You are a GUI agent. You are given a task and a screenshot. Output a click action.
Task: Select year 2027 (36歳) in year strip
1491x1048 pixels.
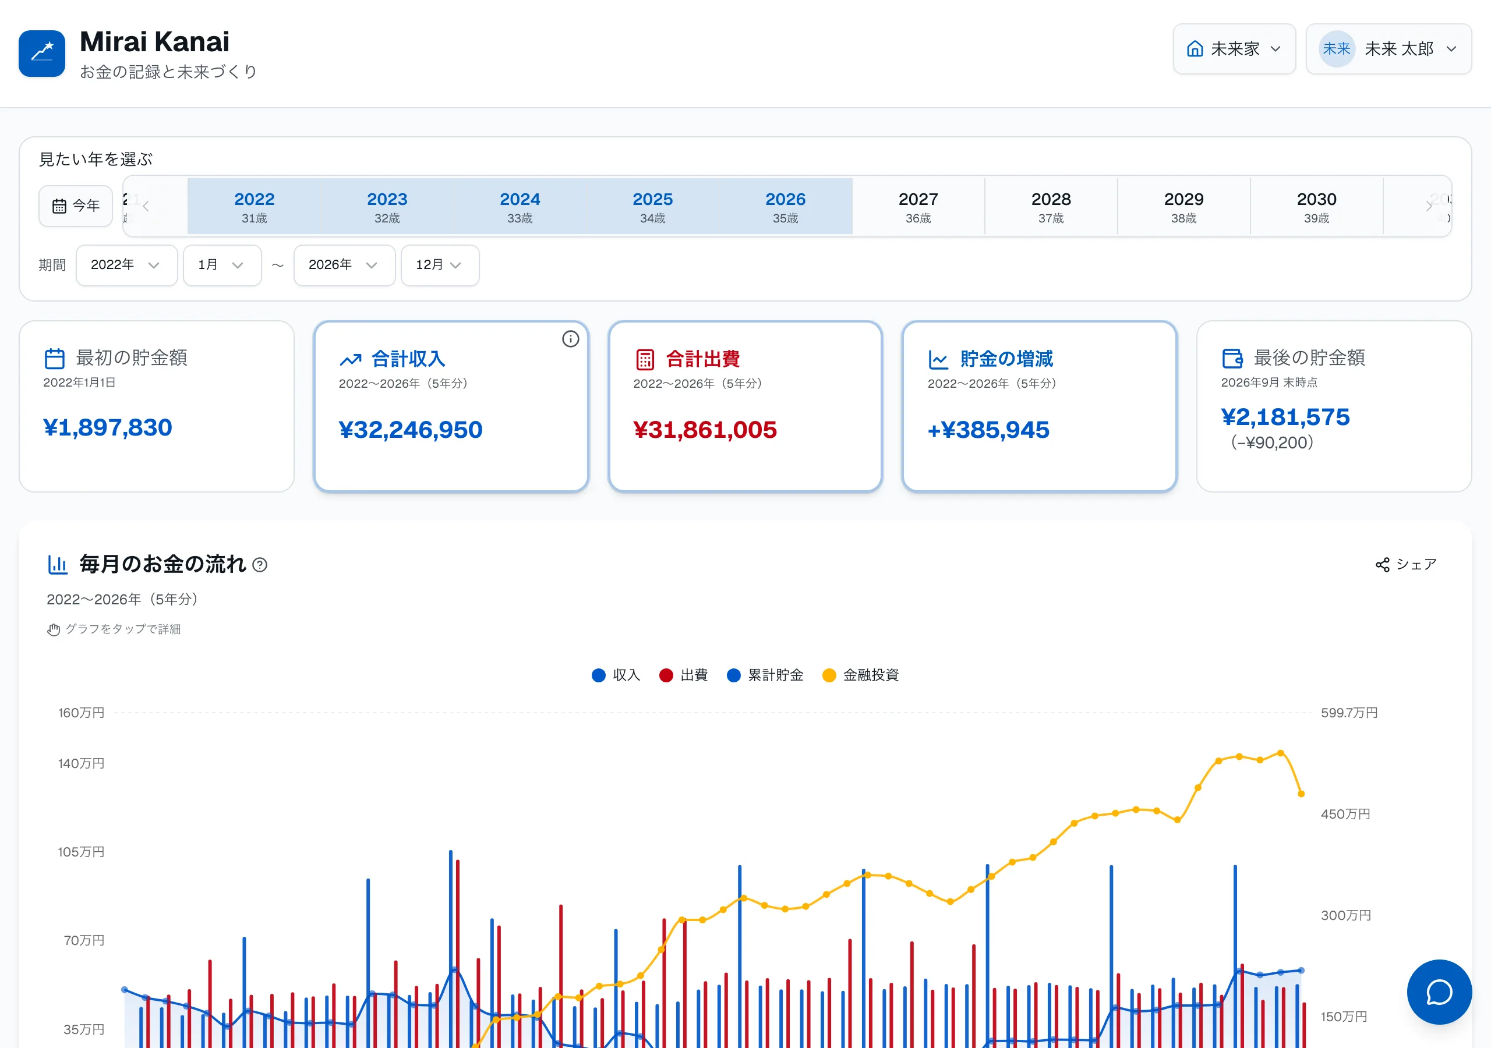[918, 207]
